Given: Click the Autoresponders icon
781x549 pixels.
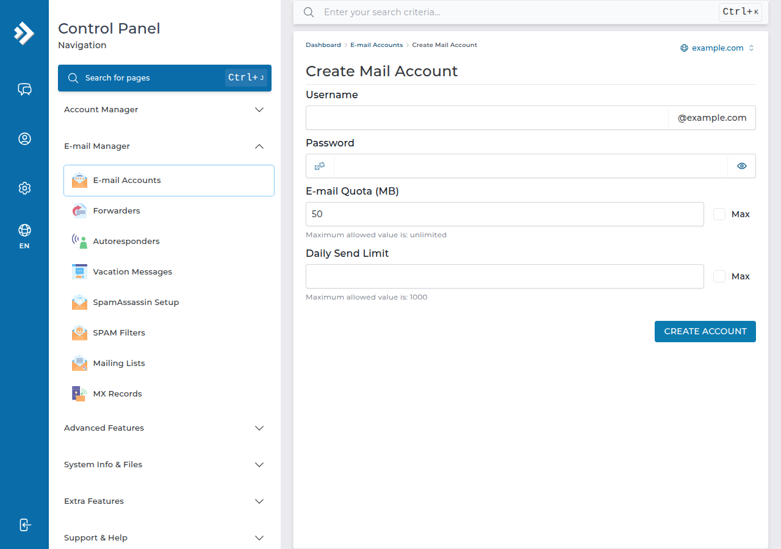Looking at the screenshot, I should tap(79, 241).
